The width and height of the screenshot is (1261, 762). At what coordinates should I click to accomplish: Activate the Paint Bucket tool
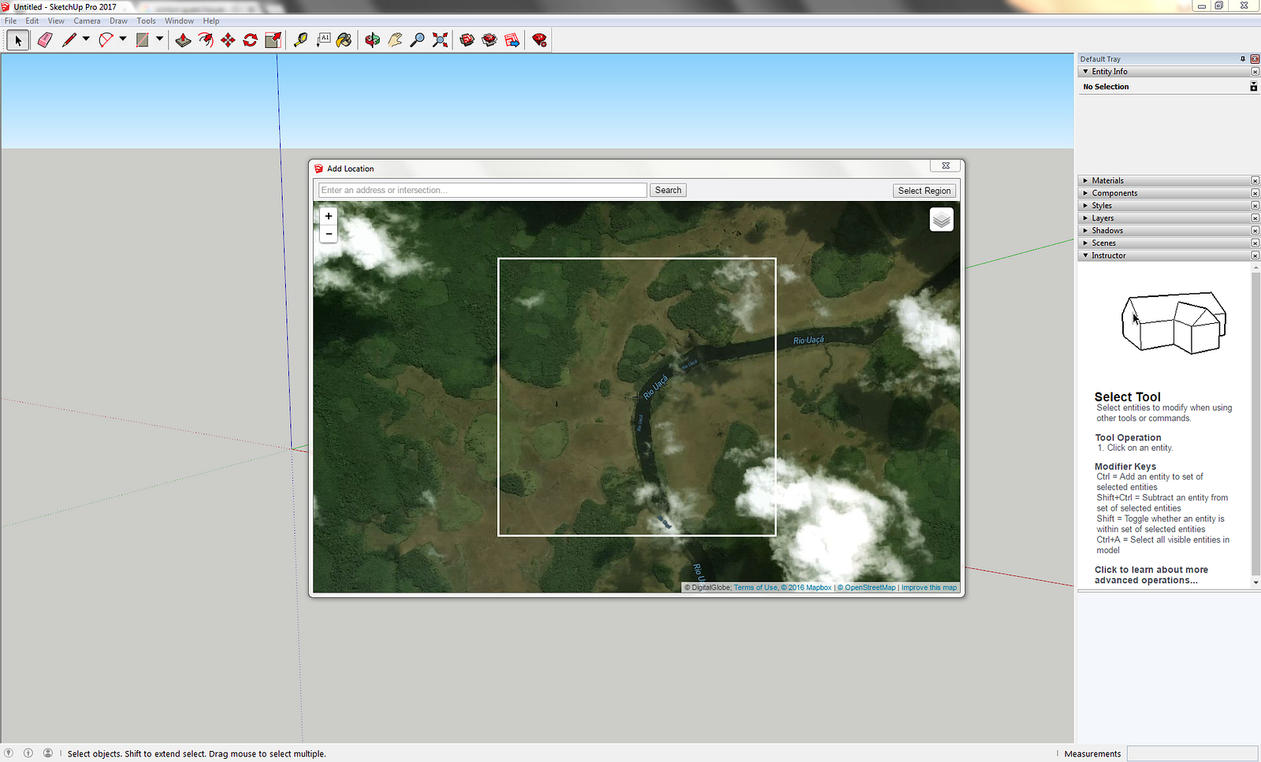tap(344, 40)
